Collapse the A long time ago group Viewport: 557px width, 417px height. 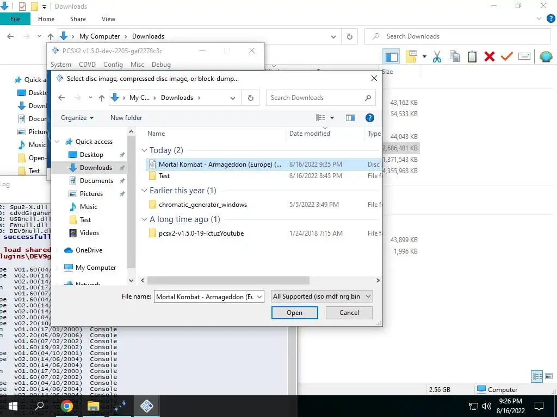144,219
